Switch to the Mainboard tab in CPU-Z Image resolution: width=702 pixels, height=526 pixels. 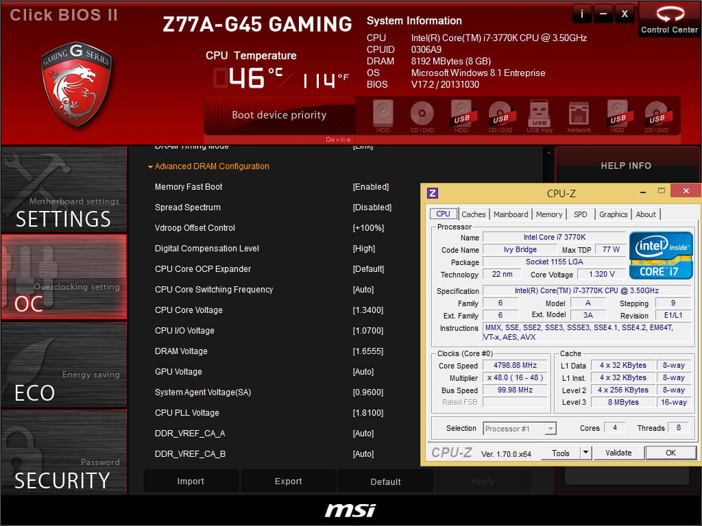click(x=510, y=214)
